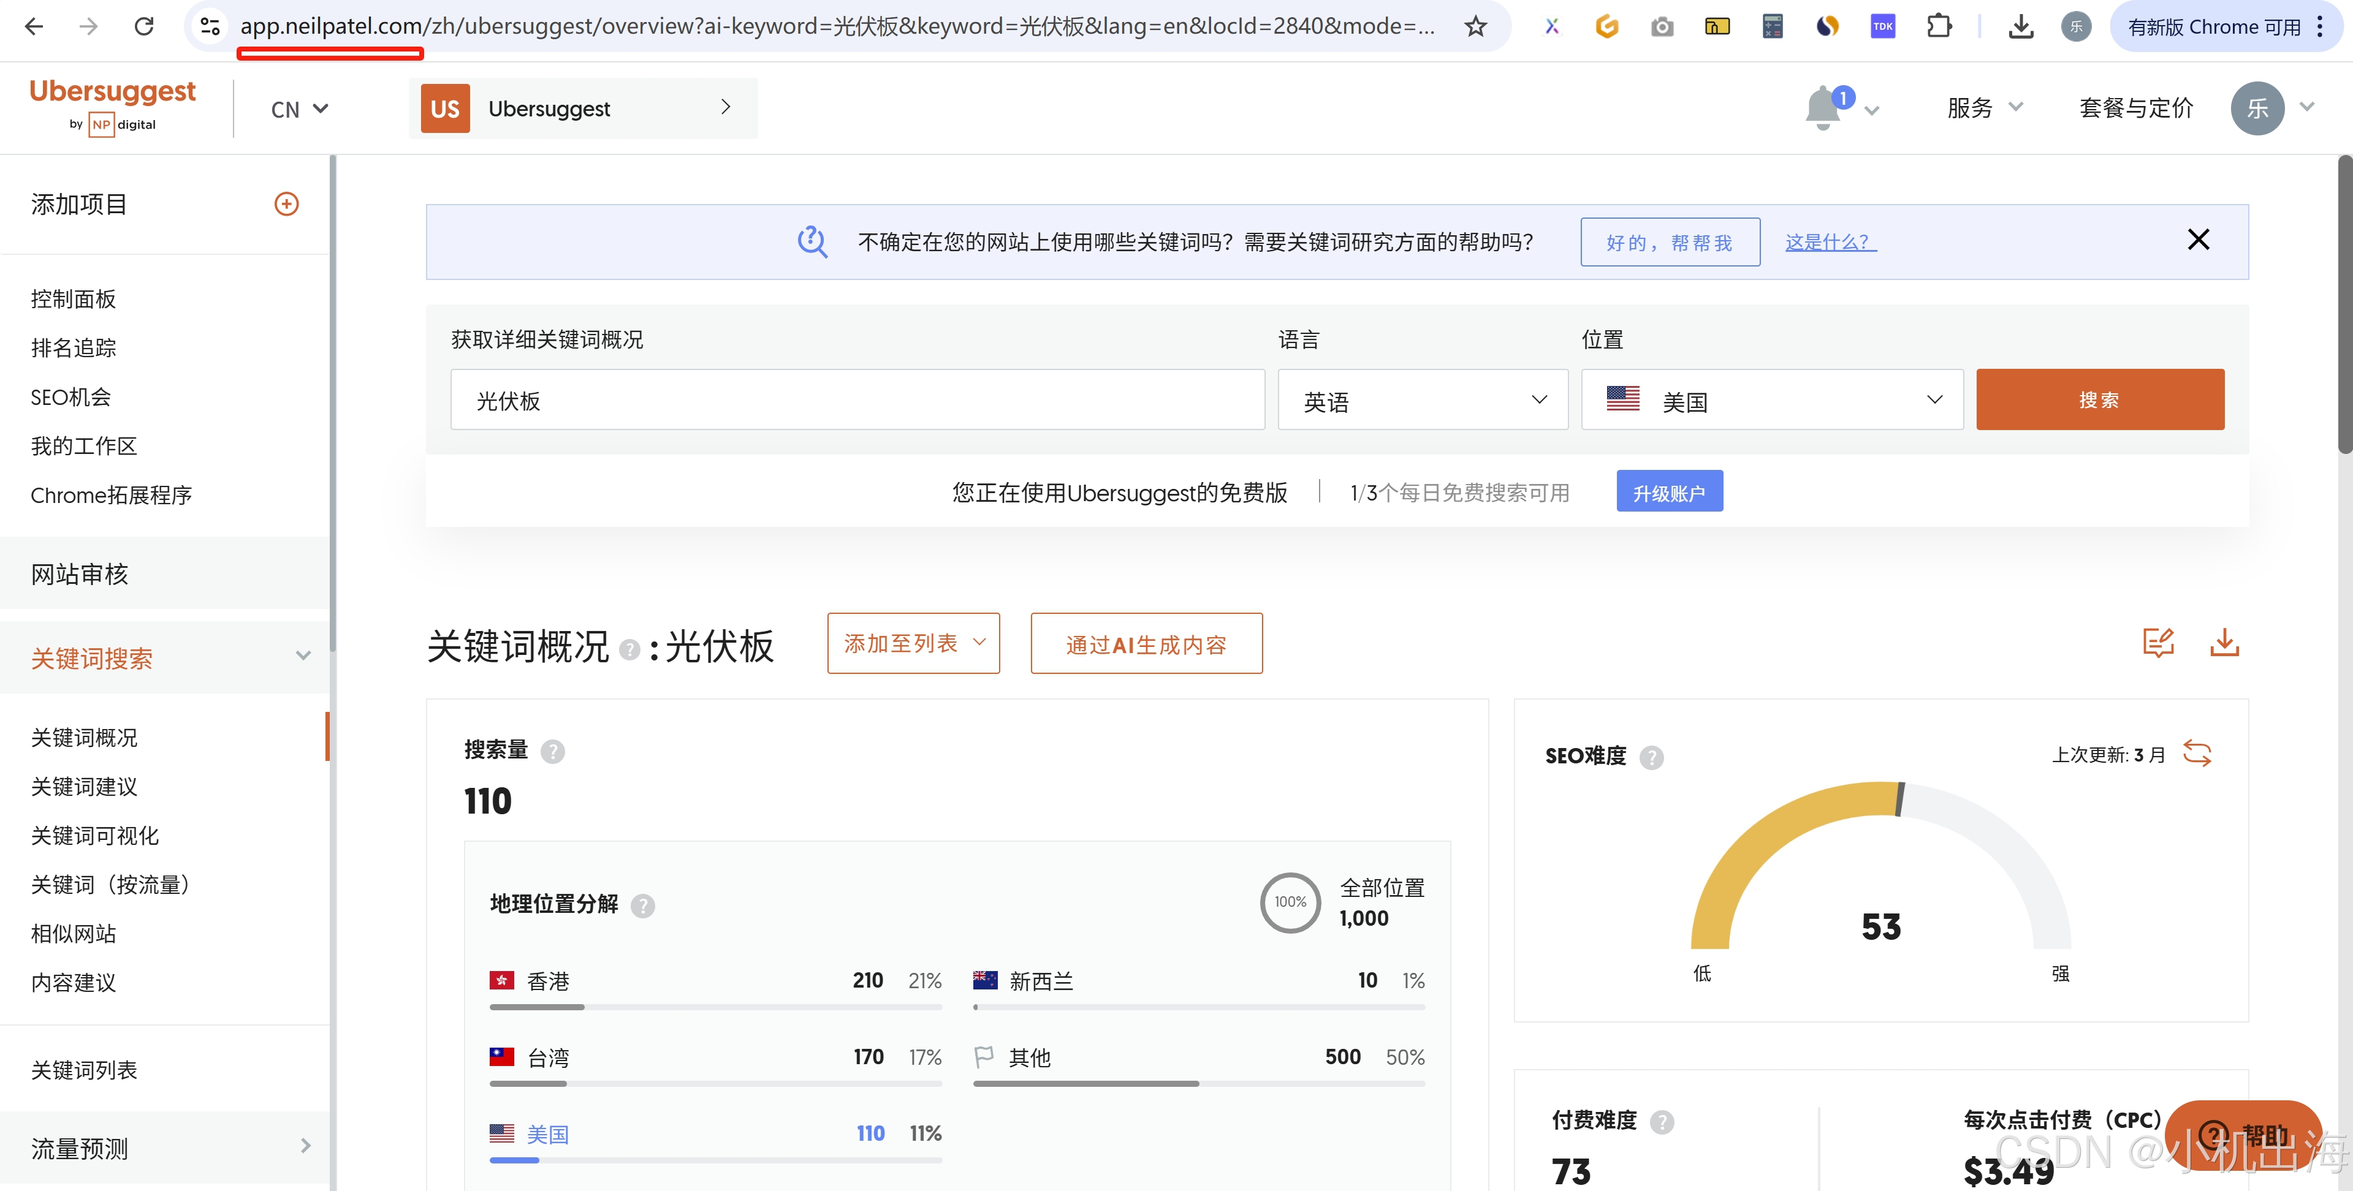
Task: Click the notification bell icon
Action: pos(1822,108)
